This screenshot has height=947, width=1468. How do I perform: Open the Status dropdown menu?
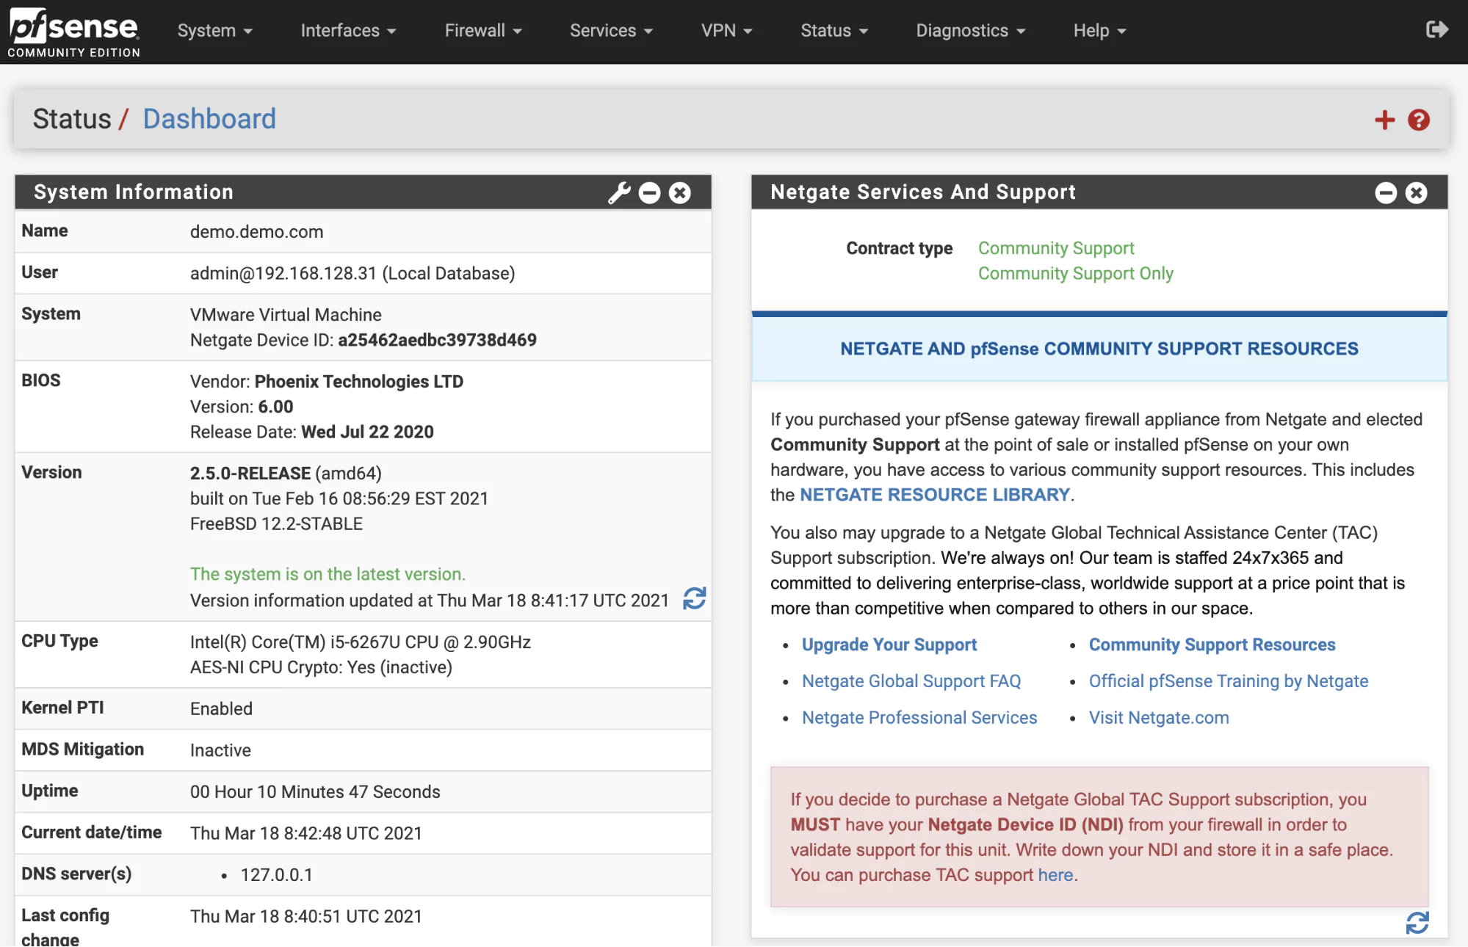(x=834, y=31)
